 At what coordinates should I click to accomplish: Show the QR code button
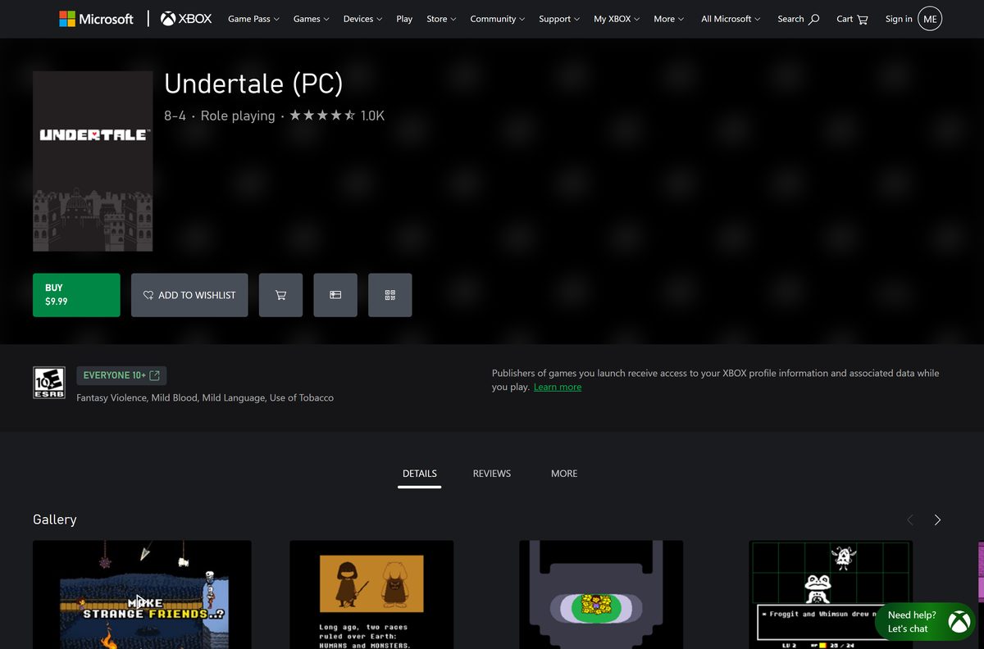click(390, 295)
